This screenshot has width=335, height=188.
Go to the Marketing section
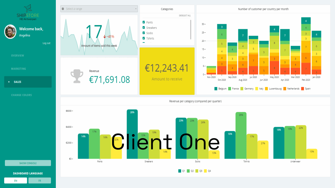point(18,69)
